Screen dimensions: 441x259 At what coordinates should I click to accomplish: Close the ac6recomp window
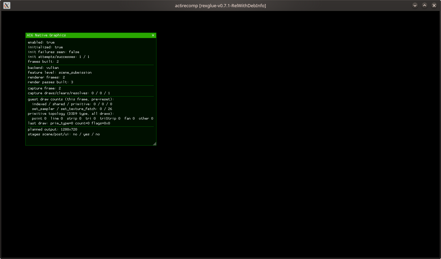click(434, 5)
